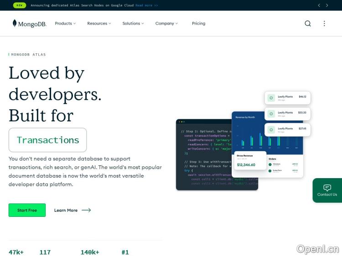
Task: Go to previous announcement banner arrow
Action: (x=319, y=5)
